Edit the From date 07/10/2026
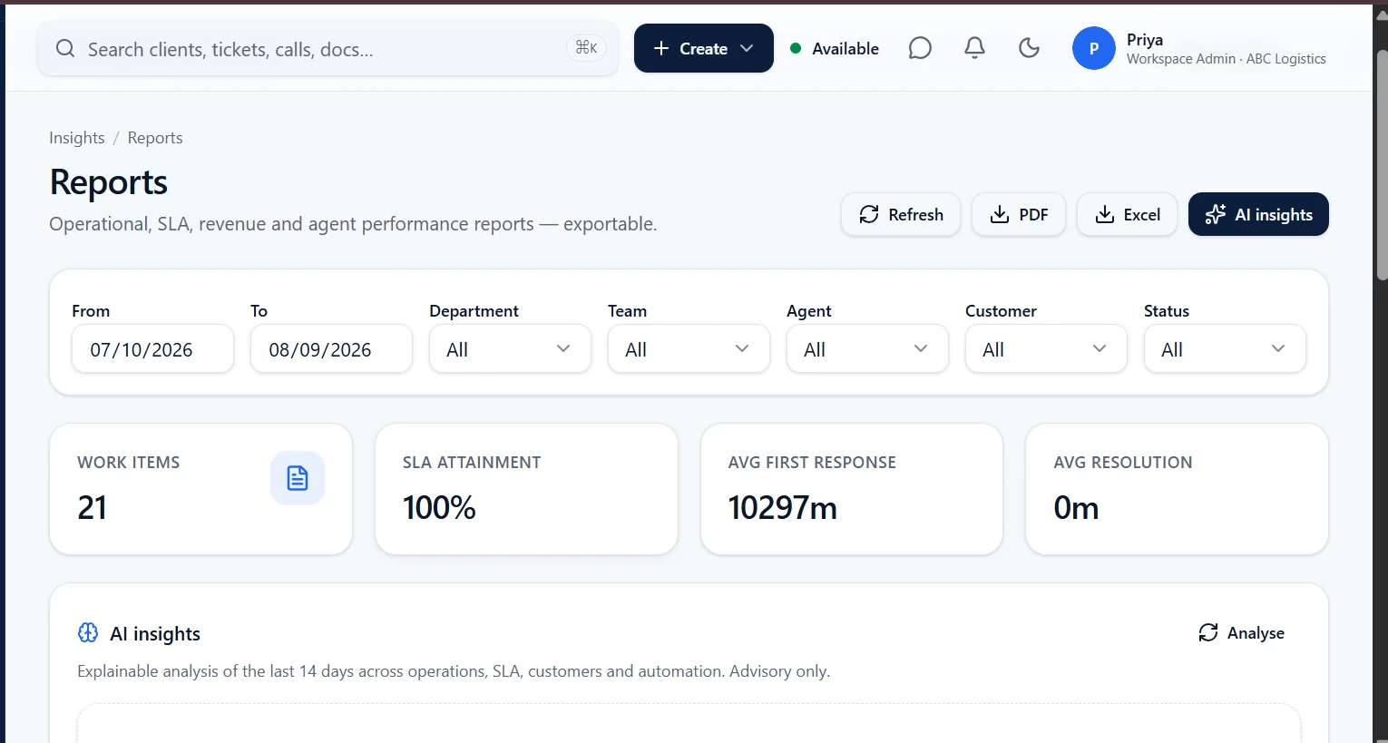Image resolution: width=1388 pixels, height=743 pixels. [152, 349]
